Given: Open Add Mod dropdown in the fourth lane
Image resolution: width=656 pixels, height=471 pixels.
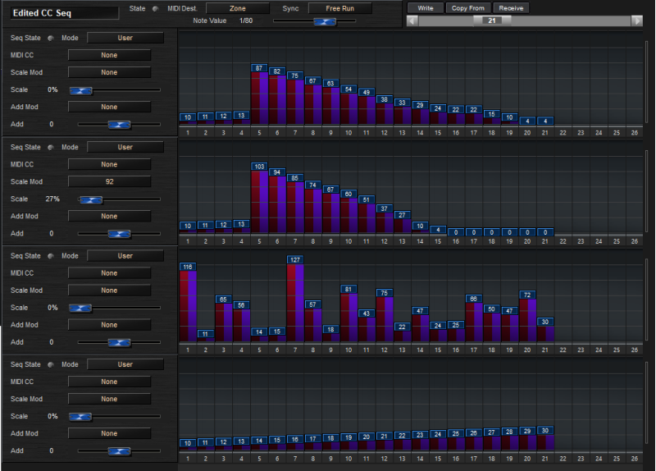Looking at the screenshot, I should coord(109,433).
